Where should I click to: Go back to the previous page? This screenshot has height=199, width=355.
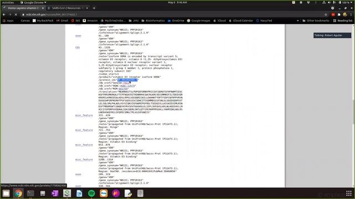click(x=4, y=14)
